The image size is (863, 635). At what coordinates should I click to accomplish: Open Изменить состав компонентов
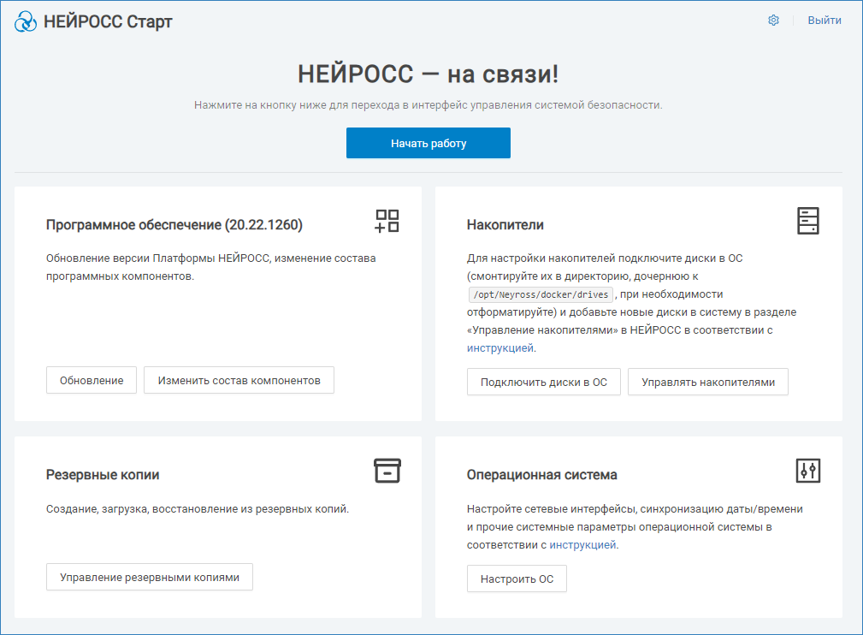click(x=239, y=381)
